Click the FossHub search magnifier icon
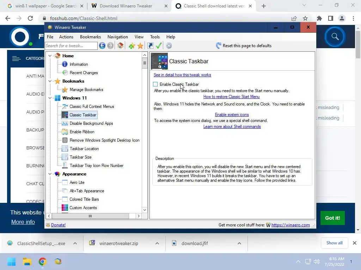361x270 pixels. [335, 37]
